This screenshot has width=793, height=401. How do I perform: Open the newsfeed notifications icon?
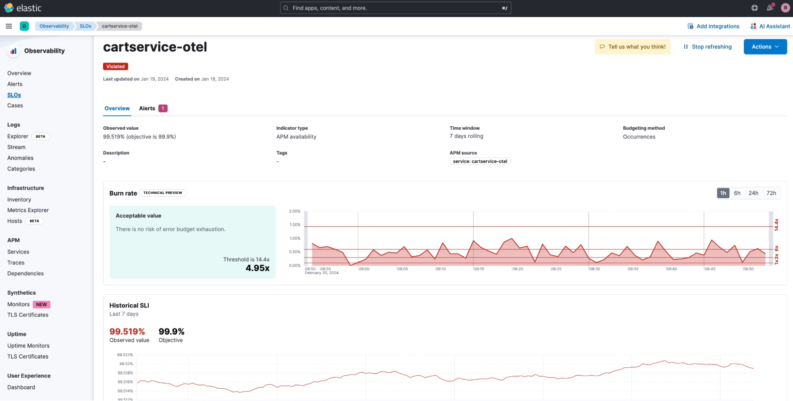click(x=770, y=8)
